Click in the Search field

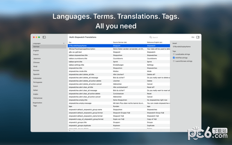(169, 37)
